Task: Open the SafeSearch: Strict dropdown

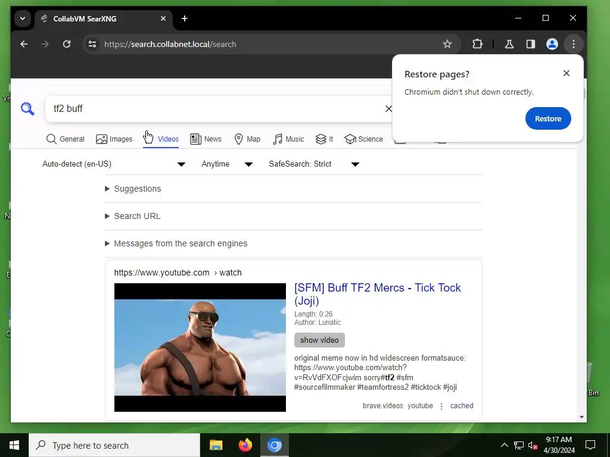Action: (314, 164)
